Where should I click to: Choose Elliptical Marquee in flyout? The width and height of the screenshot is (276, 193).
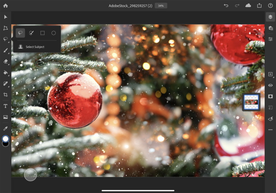(53, 33)
